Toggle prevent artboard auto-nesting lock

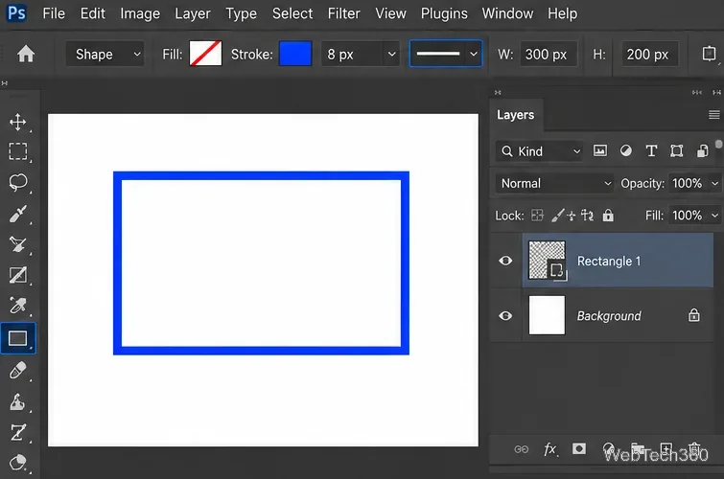(x=587, y=216)
